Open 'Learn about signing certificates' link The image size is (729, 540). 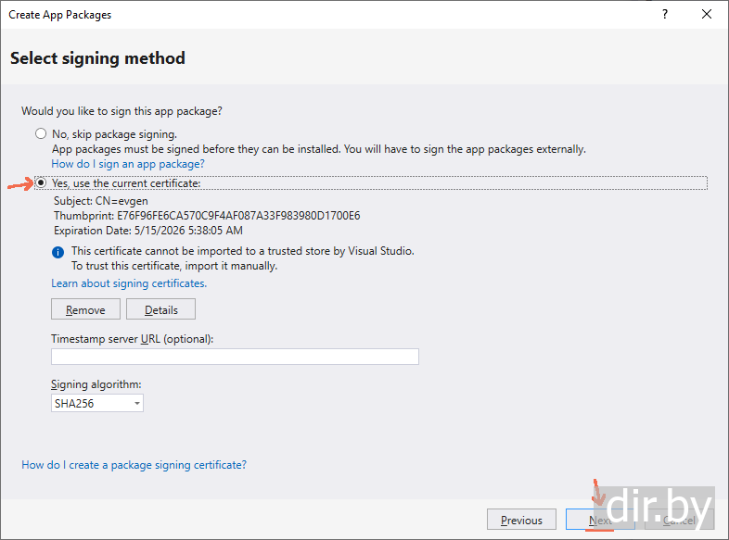[129, 283]
